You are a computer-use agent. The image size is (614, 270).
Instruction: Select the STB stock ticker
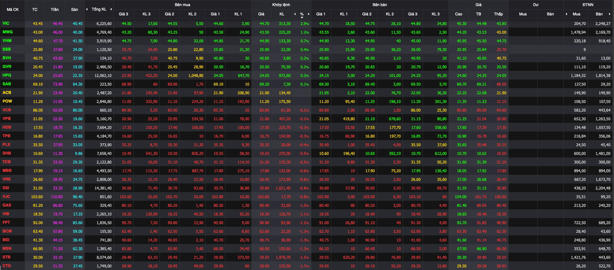[6, 257]
